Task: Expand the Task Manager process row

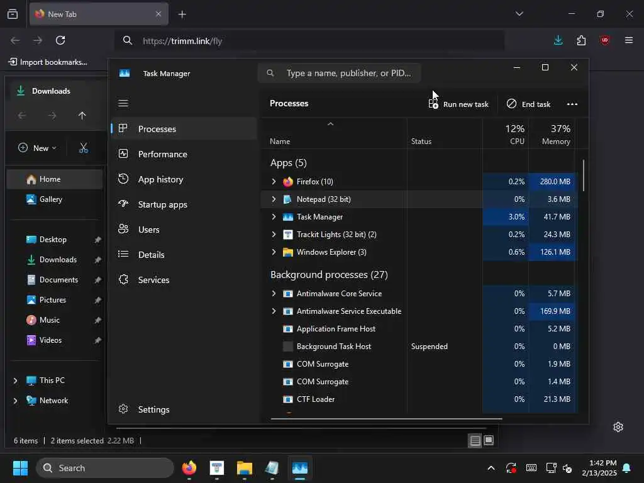Action: click(x=274, y=217)
